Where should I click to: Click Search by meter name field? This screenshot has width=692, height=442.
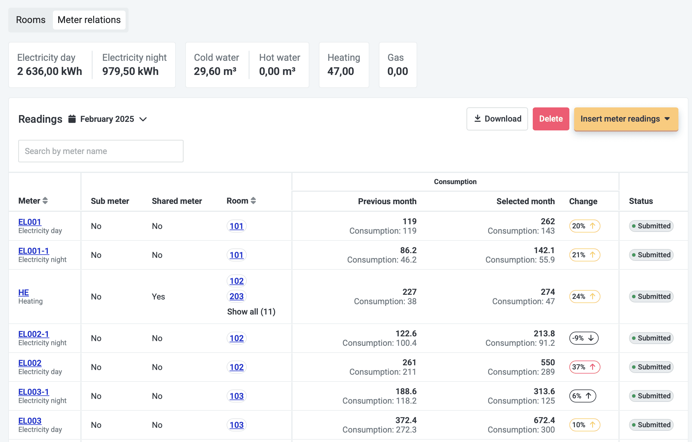[101, 151]
